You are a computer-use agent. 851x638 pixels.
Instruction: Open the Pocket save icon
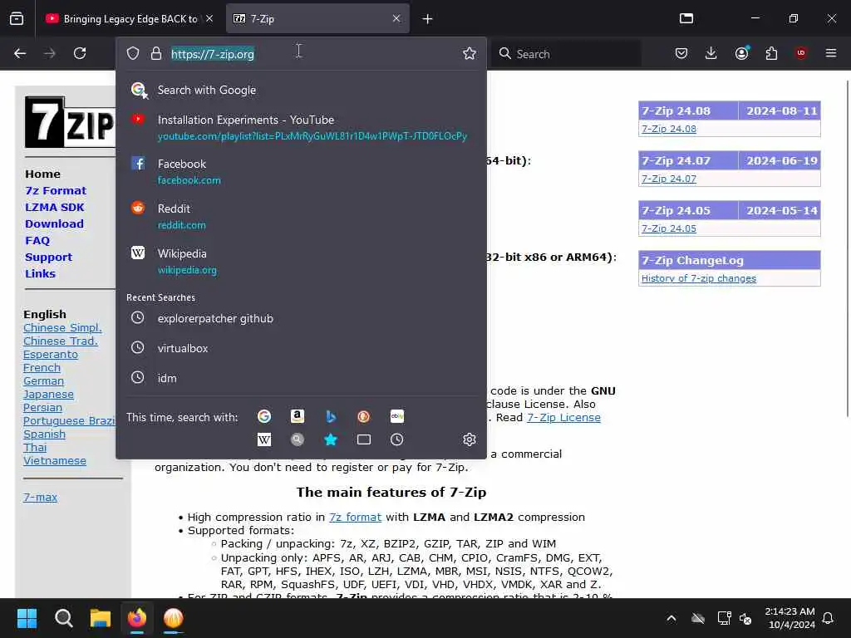[681, 53]
